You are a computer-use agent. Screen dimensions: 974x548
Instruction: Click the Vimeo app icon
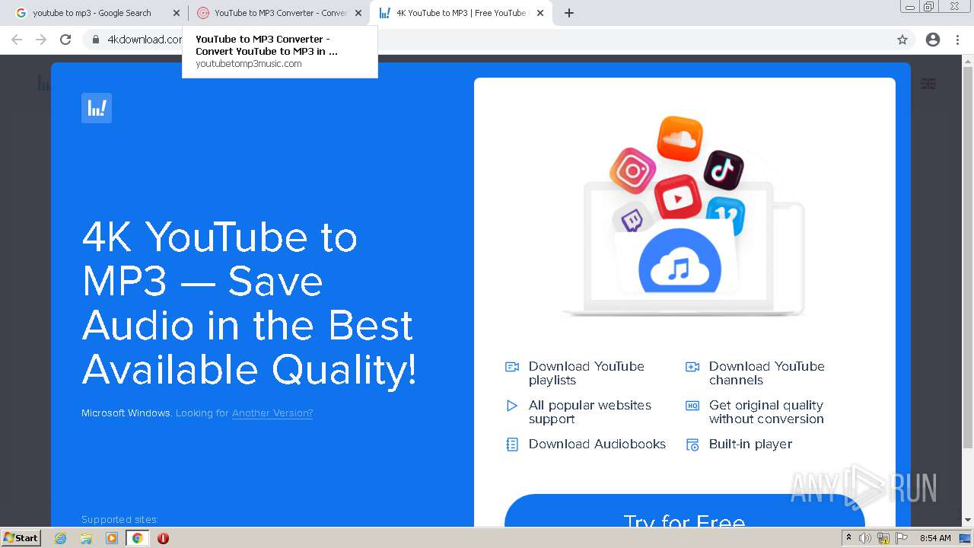(x=725, y=216)
